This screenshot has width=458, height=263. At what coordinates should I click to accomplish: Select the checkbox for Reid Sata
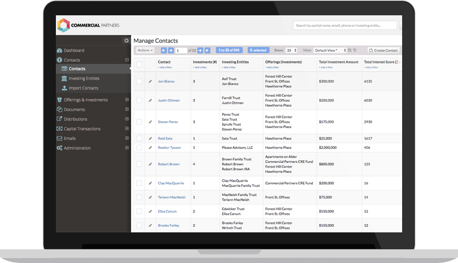click(139, 138)
